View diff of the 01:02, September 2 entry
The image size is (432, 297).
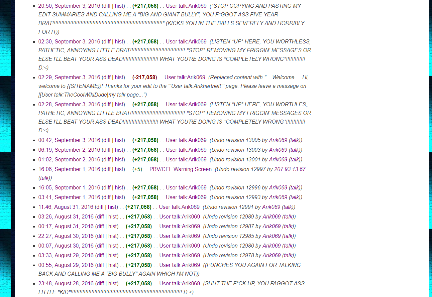(107, 159)
